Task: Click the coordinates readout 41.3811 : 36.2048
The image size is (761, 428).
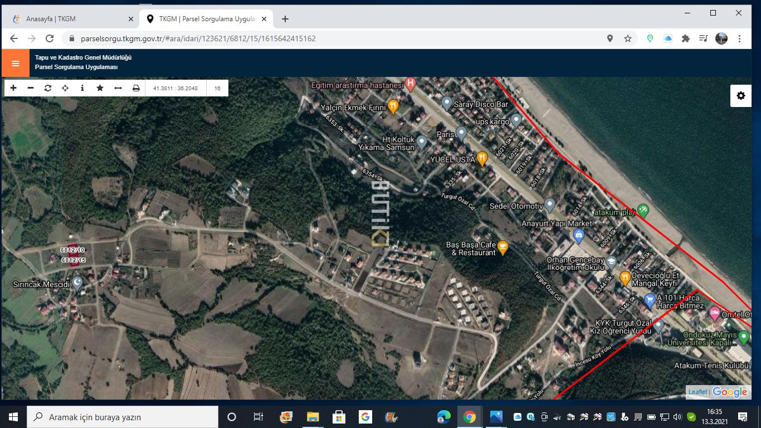Action: pos(176,88)
